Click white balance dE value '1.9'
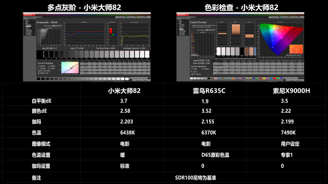This screenshot has height=184, width=328. pyautogui.click(x=205, y=101)
